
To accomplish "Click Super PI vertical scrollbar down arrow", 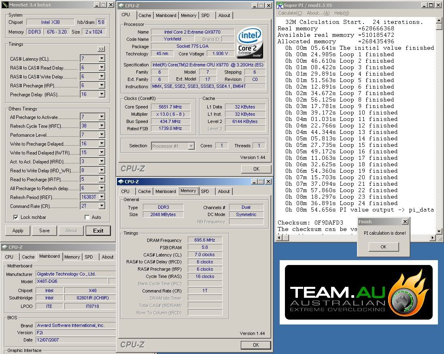I will point(439,231).
